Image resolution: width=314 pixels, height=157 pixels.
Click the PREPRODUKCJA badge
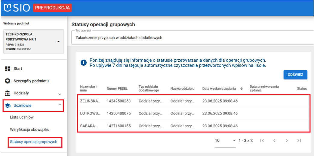click(52, 8)
